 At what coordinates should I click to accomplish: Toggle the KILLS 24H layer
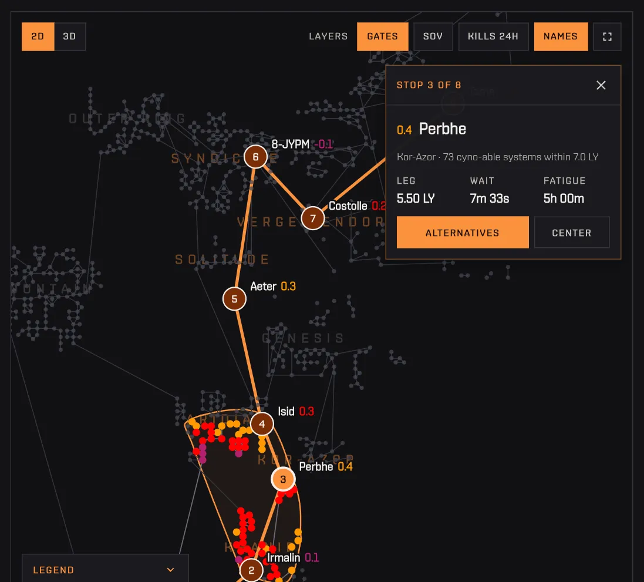493,36
